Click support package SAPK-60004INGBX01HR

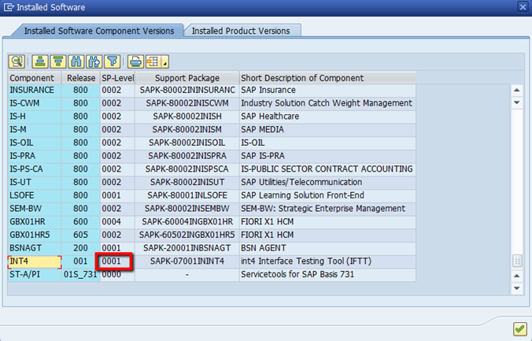187,222
